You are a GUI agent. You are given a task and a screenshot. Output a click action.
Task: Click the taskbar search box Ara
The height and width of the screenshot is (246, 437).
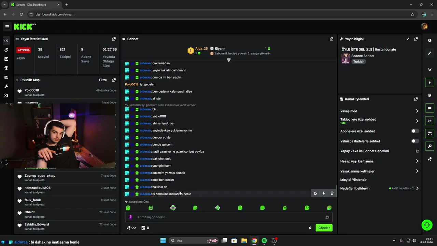tap(194, 241)
